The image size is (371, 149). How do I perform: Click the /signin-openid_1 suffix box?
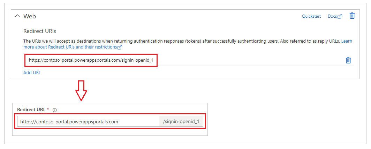(x=181, y=122)
